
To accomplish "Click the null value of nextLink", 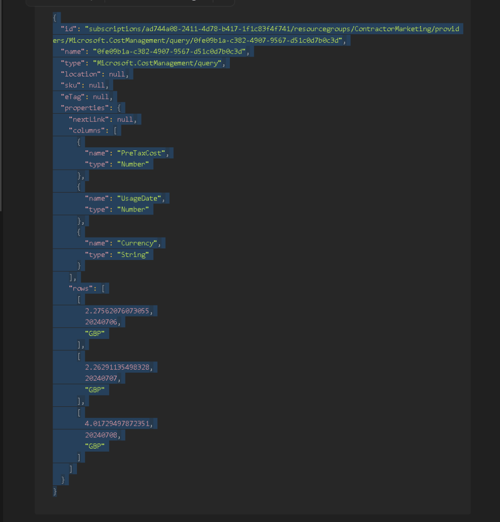I will [125, 119].
